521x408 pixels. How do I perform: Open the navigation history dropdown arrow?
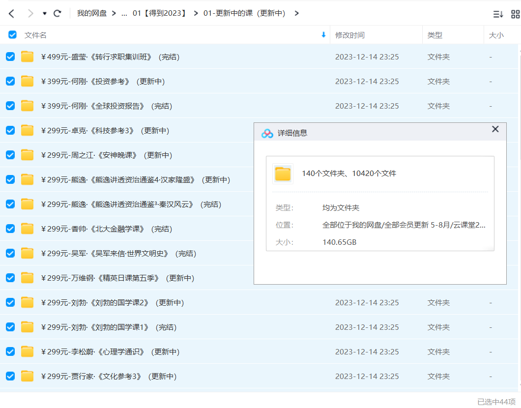click(x=45, y=13)
